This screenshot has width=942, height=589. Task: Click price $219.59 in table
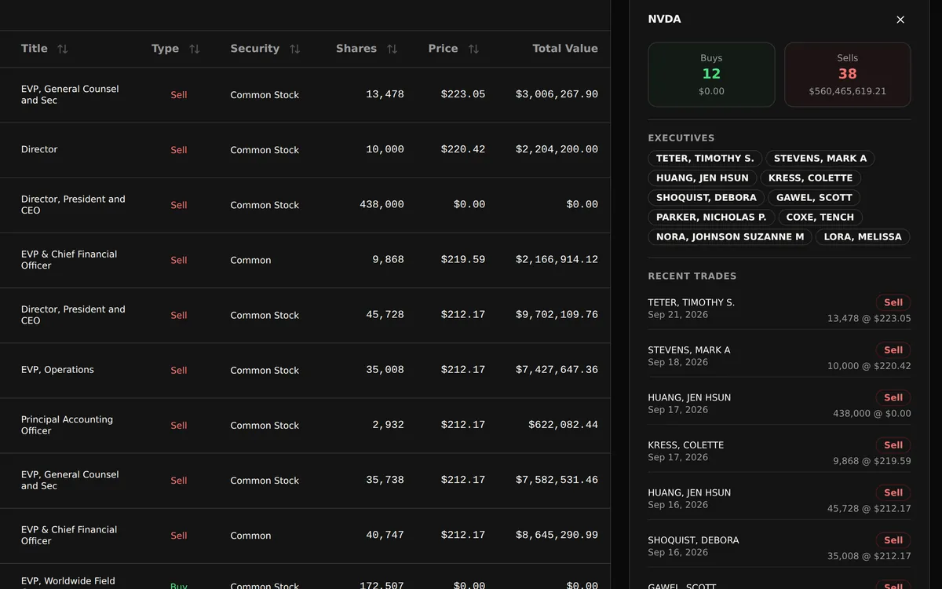462,260
